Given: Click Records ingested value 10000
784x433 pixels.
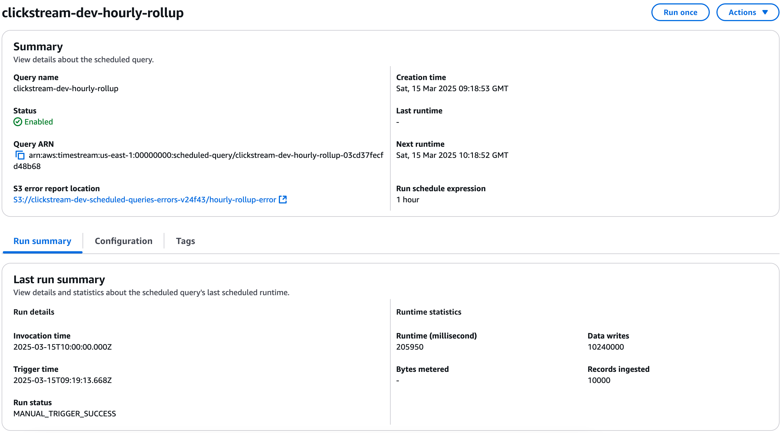Looking at the screenshot, I should tap(599, 380).
